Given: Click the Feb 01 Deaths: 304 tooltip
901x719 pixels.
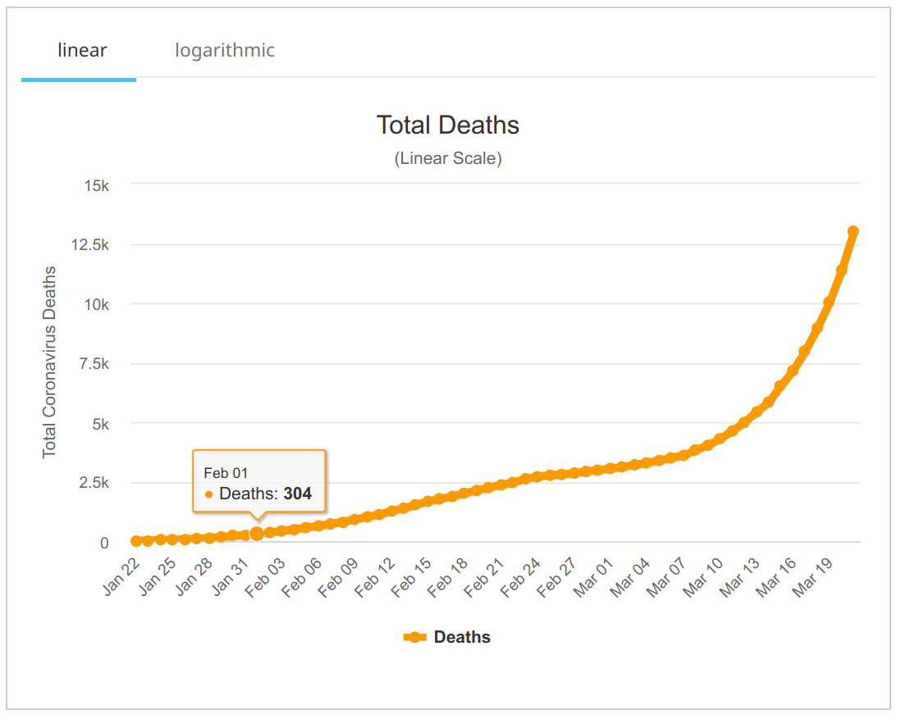Looking at the screenshot, I should [258, 484].
